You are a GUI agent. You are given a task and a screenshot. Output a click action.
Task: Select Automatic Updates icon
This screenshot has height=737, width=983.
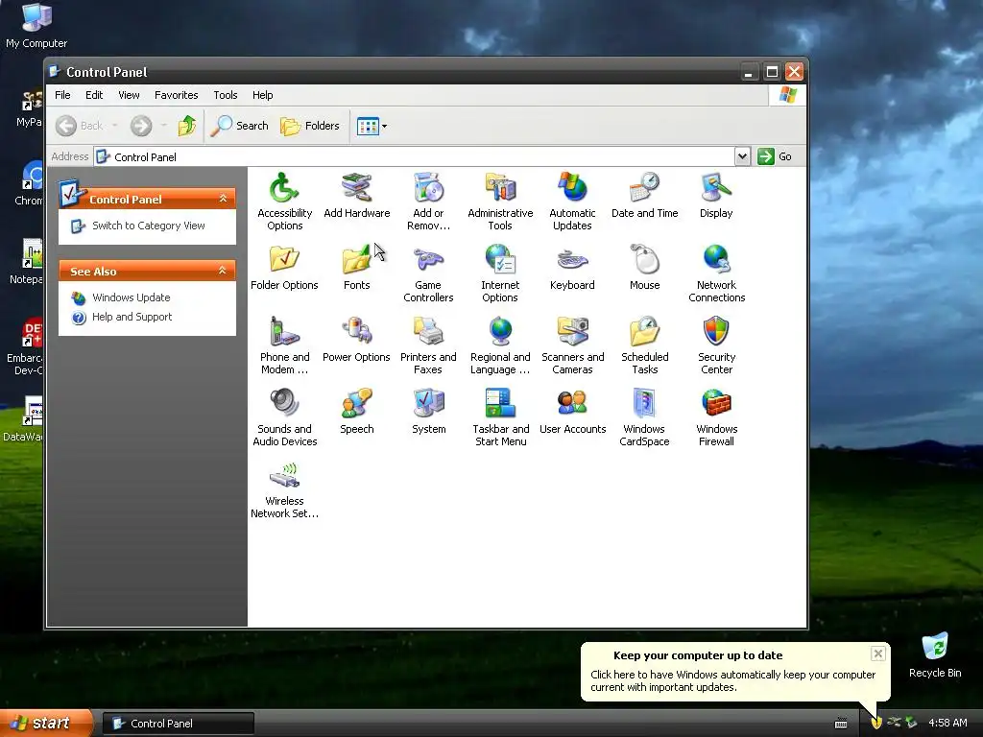point(572,202)
